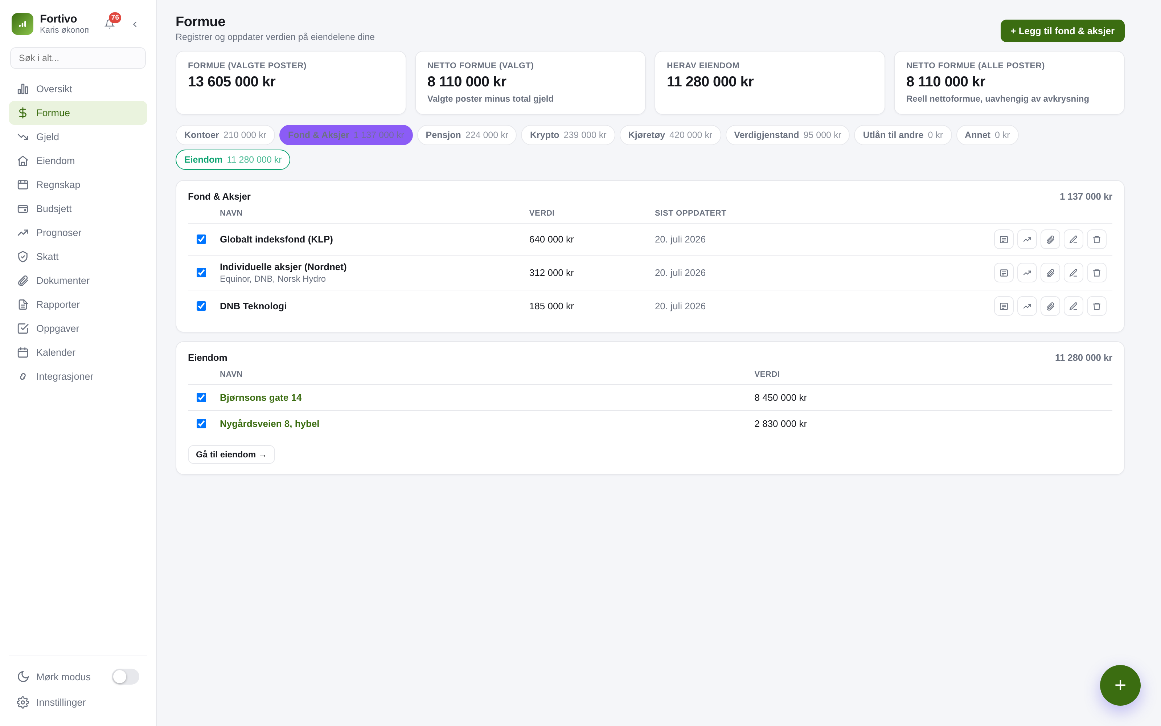Attach document to Individuelle aksjer (Nordnet)
The image size is (1161, 726).
click(x=1050, y=273)
